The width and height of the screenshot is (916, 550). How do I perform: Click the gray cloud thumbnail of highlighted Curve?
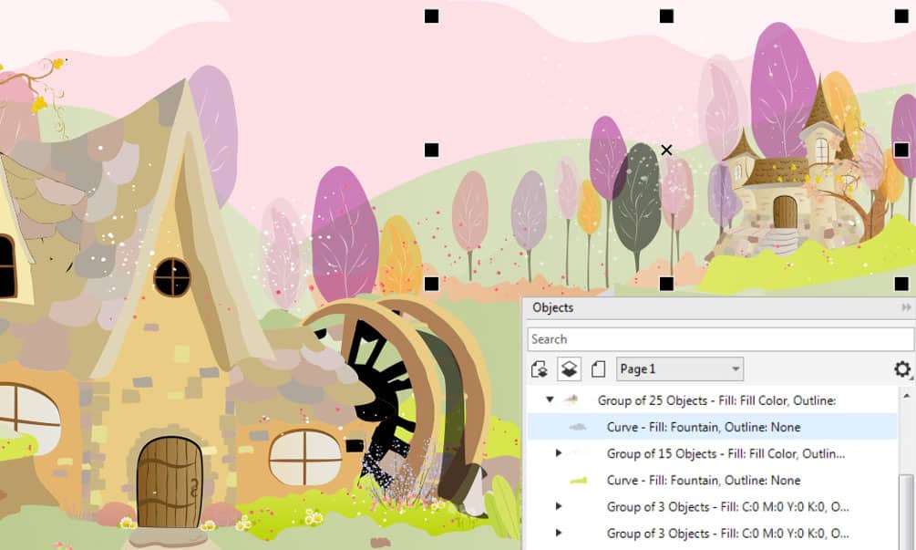click(578, 427)
